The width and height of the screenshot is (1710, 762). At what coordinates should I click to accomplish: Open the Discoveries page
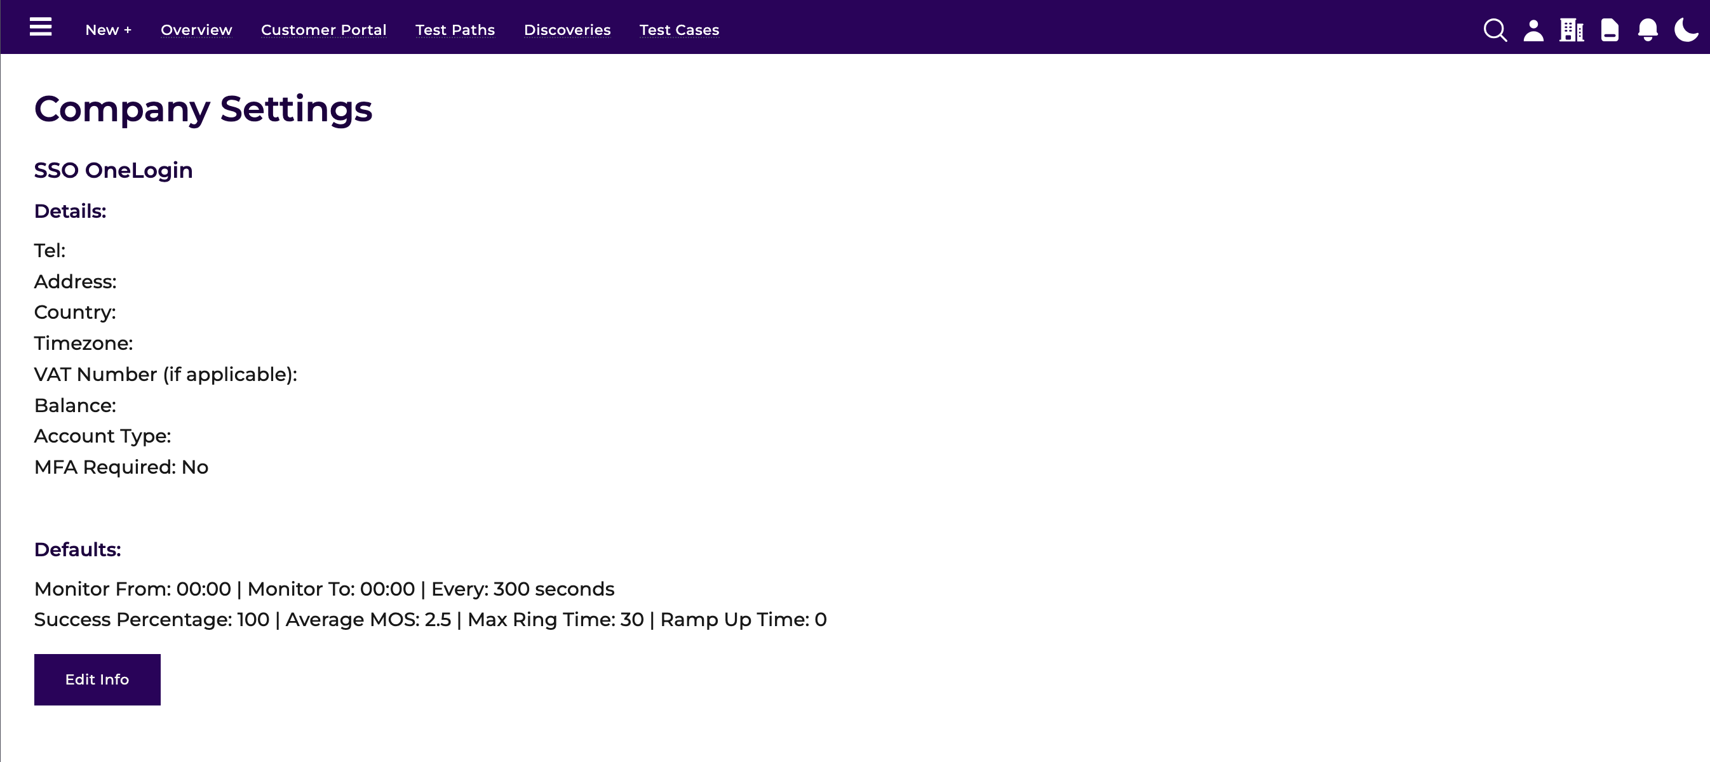(x=567, y=30)
